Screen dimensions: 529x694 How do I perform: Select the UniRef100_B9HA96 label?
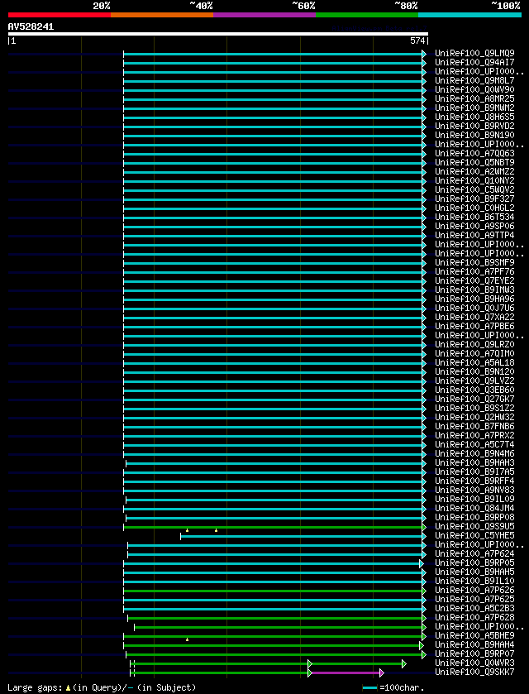point(474,299)
